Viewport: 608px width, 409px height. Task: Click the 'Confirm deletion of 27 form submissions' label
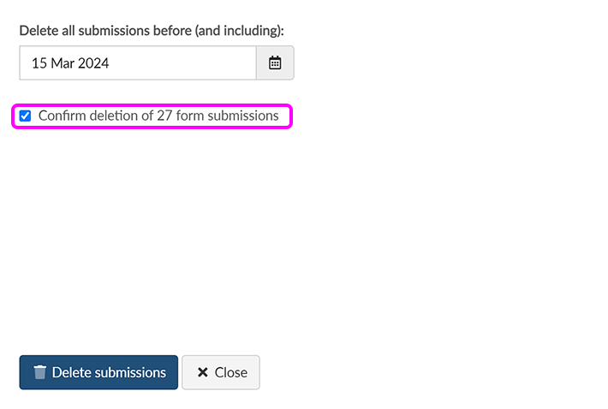point(158,116)
